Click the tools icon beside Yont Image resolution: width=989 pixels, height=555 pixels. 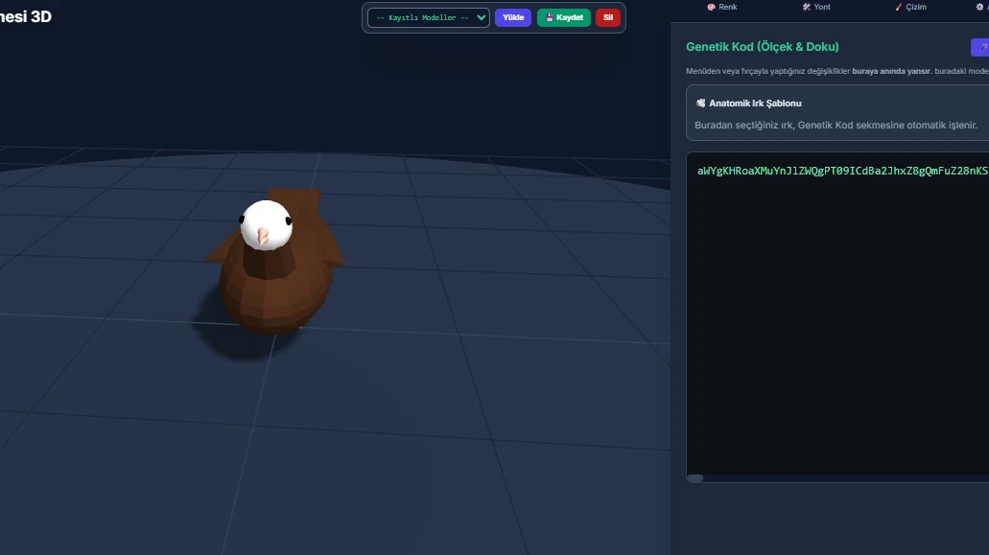pyautogui.click(x=806, y=7)
